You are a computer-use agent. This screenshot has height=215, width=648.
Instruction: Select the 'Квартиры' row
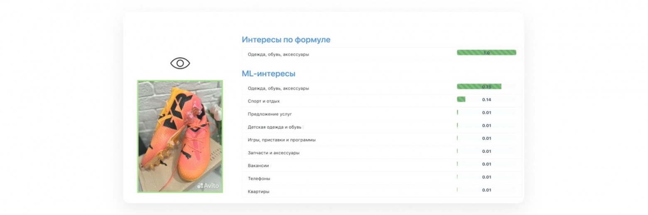(381, 191)
